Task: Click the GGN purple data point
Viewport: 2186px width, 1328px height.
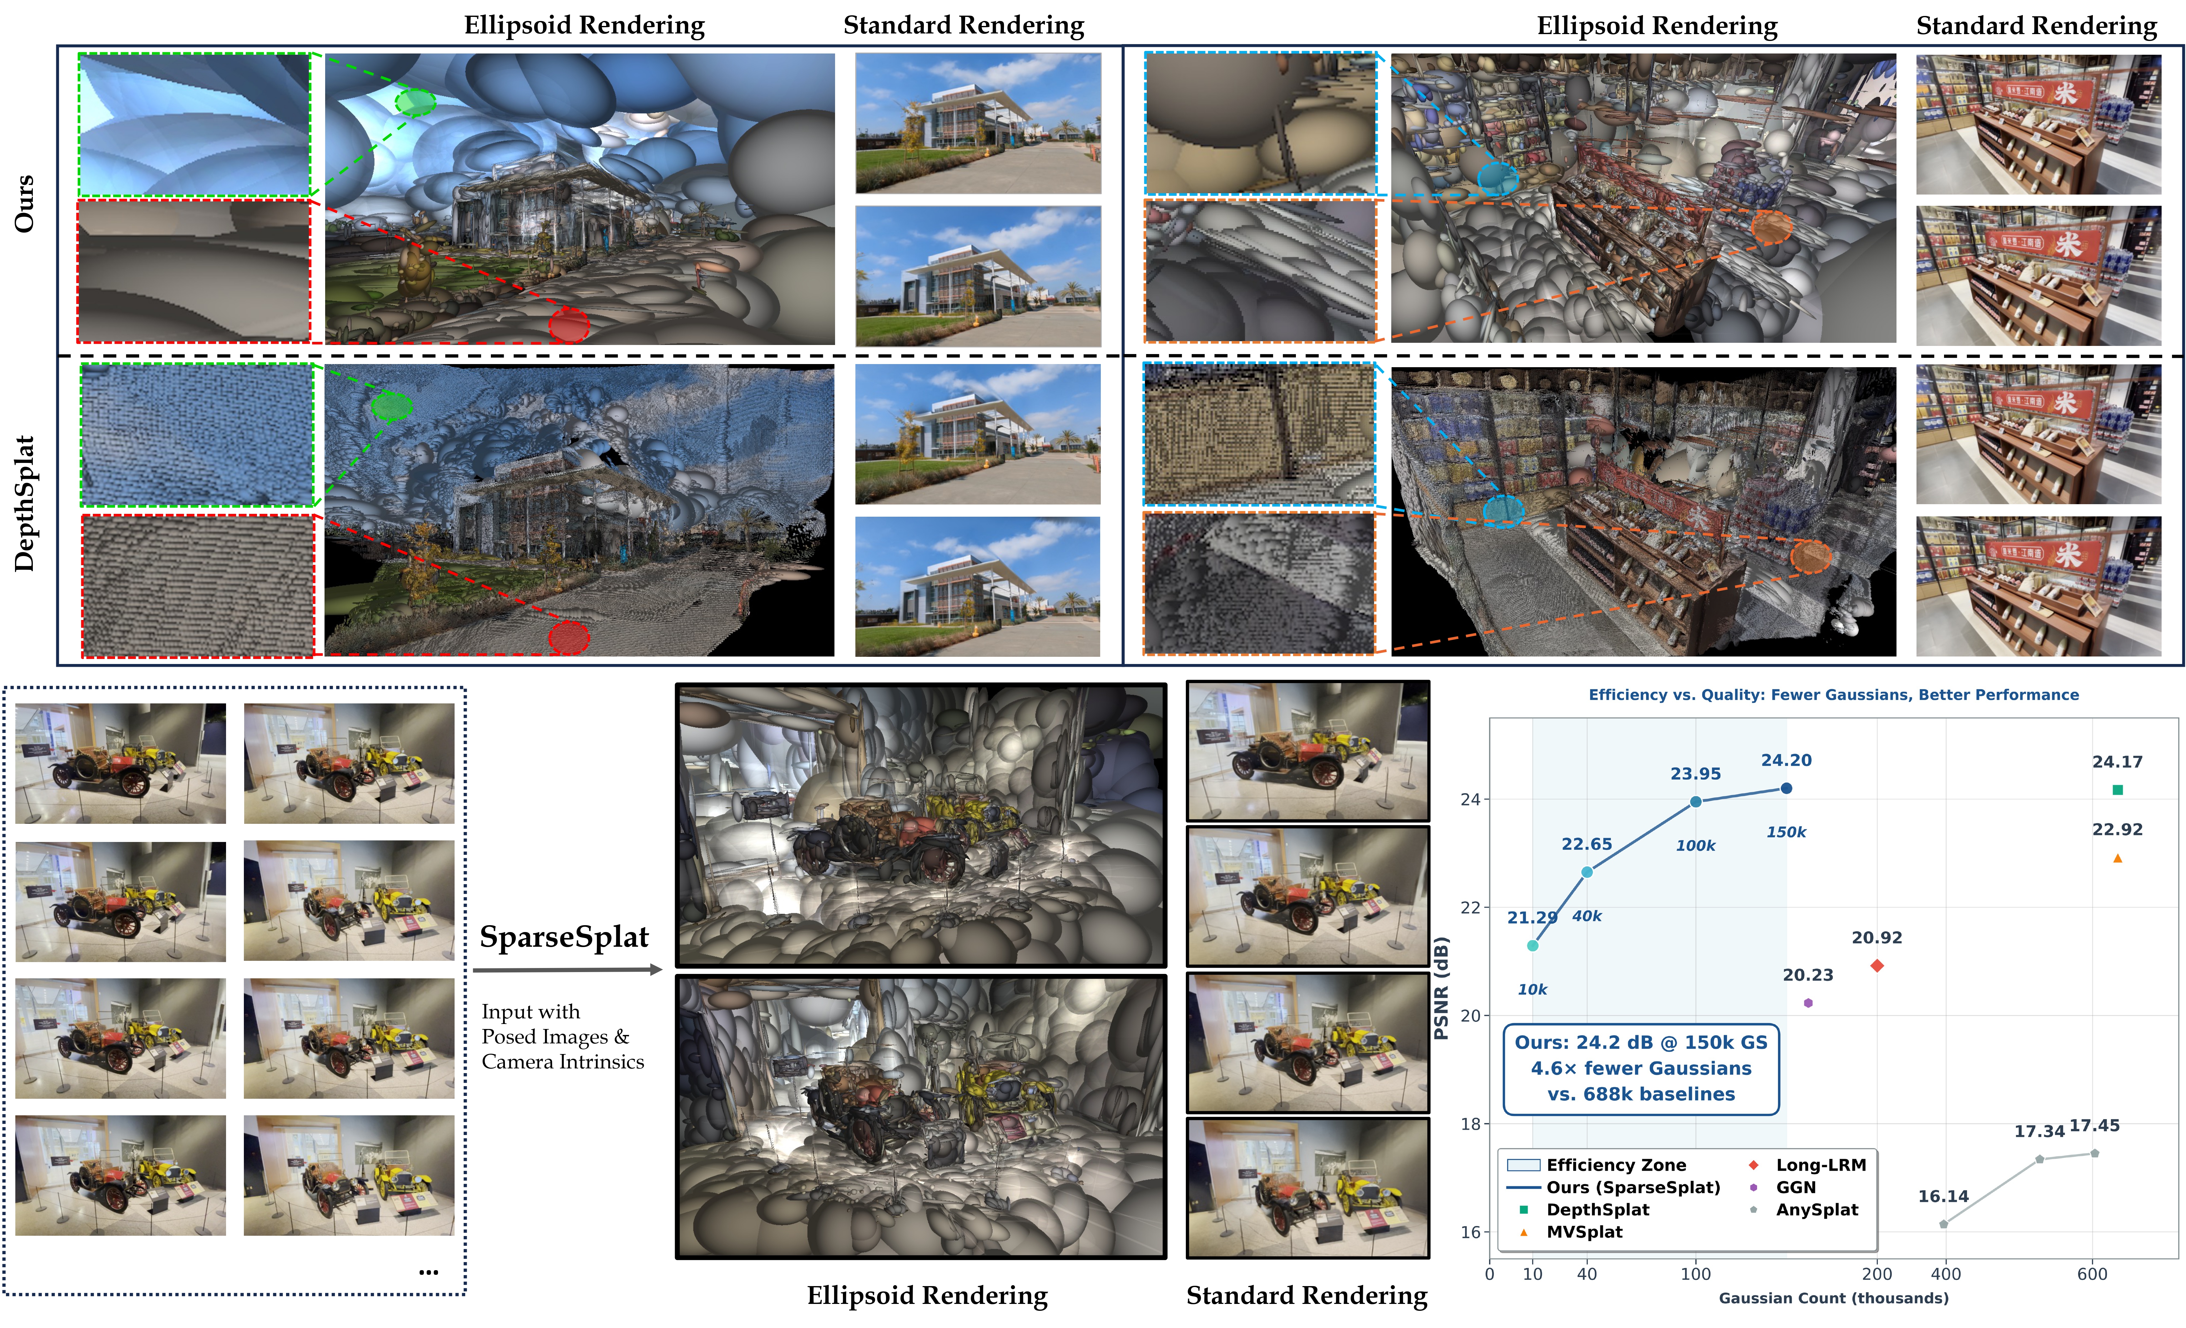Action: 1808,1003
